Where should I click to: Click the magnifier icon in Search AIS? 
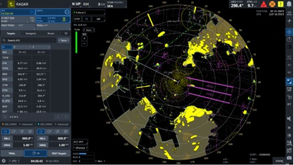click(4, 40)
